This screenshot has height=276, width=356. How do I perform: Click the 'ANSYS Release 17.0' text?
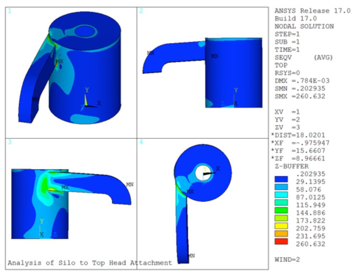[313, 11]
